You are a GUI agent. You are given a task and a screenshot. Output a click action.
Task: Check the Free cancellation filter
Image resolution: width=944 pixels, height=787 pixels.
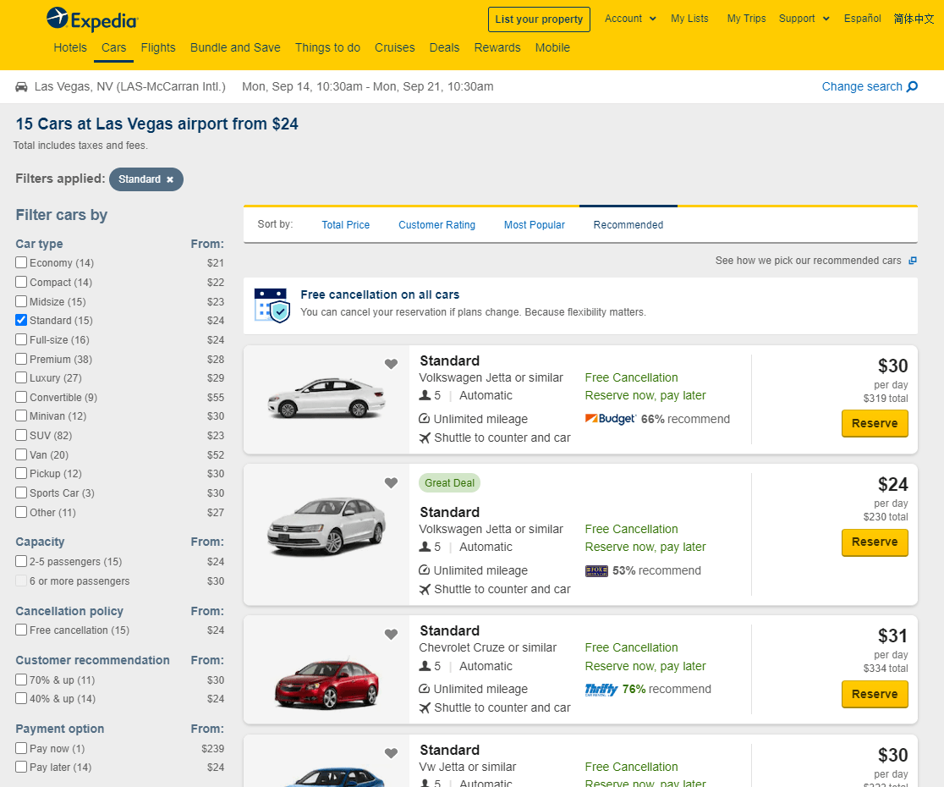21,630
